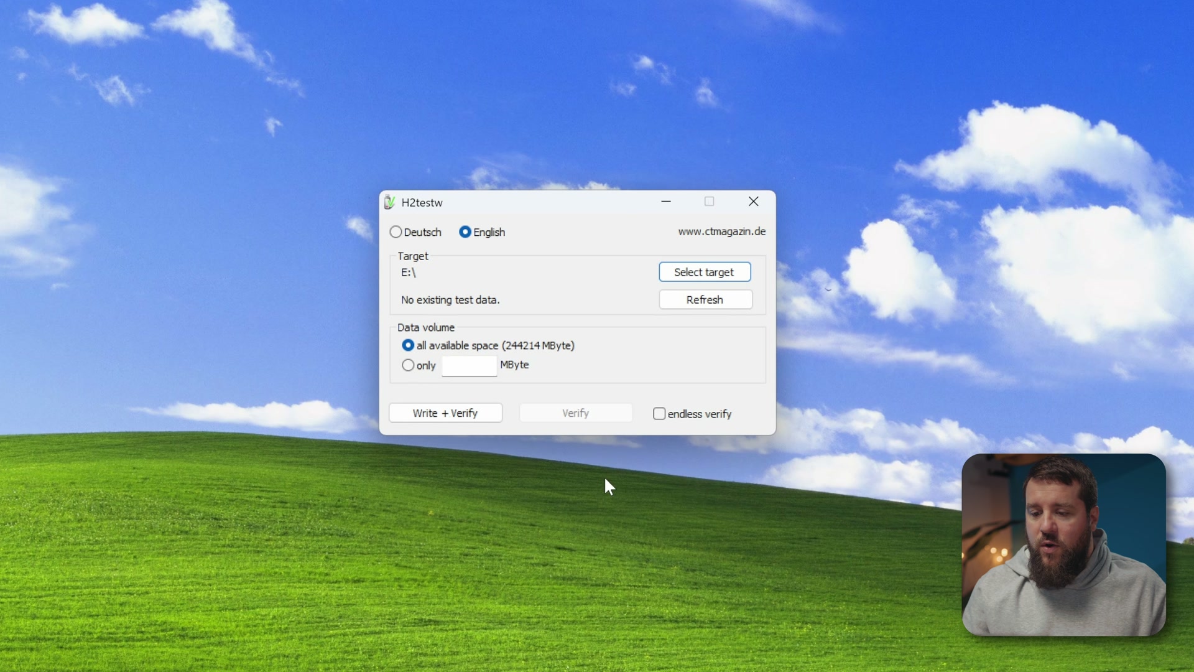Click the E:\ target path text
1194x672 pixels.
[x=409, y=273]
